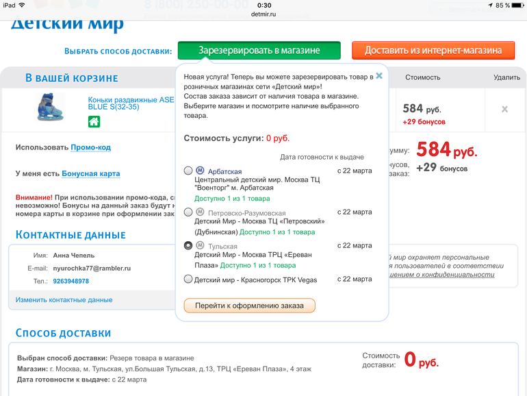This screenshot has width=527, height=396.
Task: Select the Тульская store radio button
Action: (x=188, y=246)
